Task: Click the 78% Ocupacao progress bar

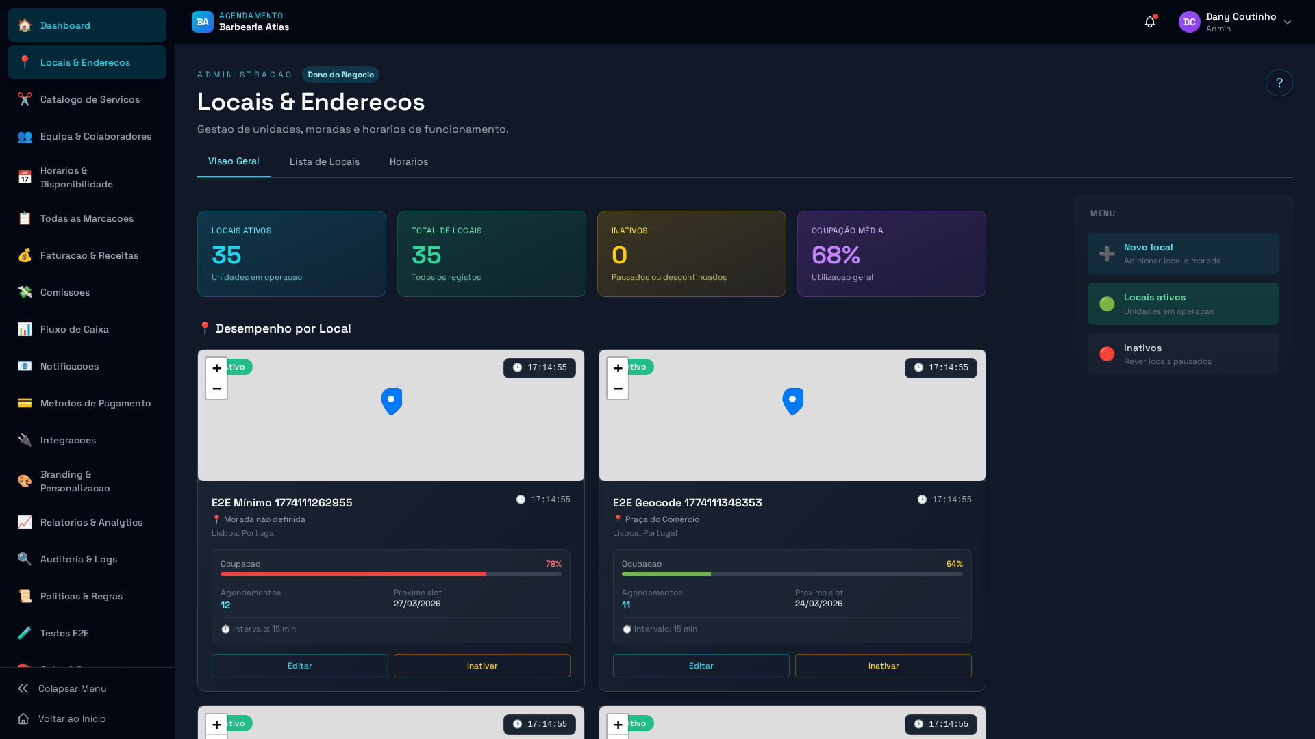Action: click(390, 574)
